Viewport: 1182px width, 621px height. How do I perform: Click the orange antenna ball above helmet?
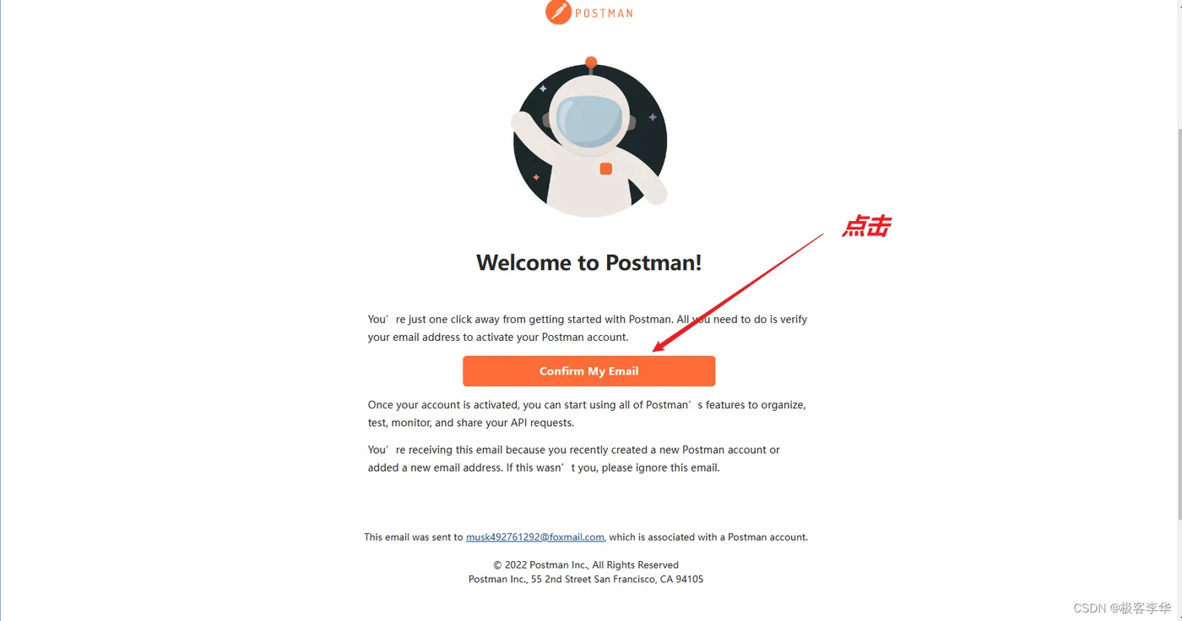[591, 62]
